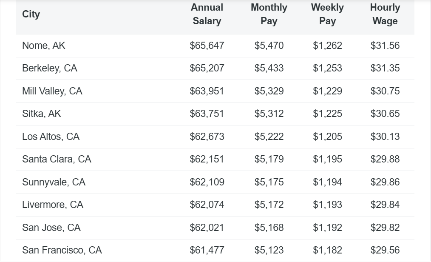Viewport: 431px width, 262px height.
Task: Click the Annual Salary column header
Action: pyautogui.click(x=207, y=14)
